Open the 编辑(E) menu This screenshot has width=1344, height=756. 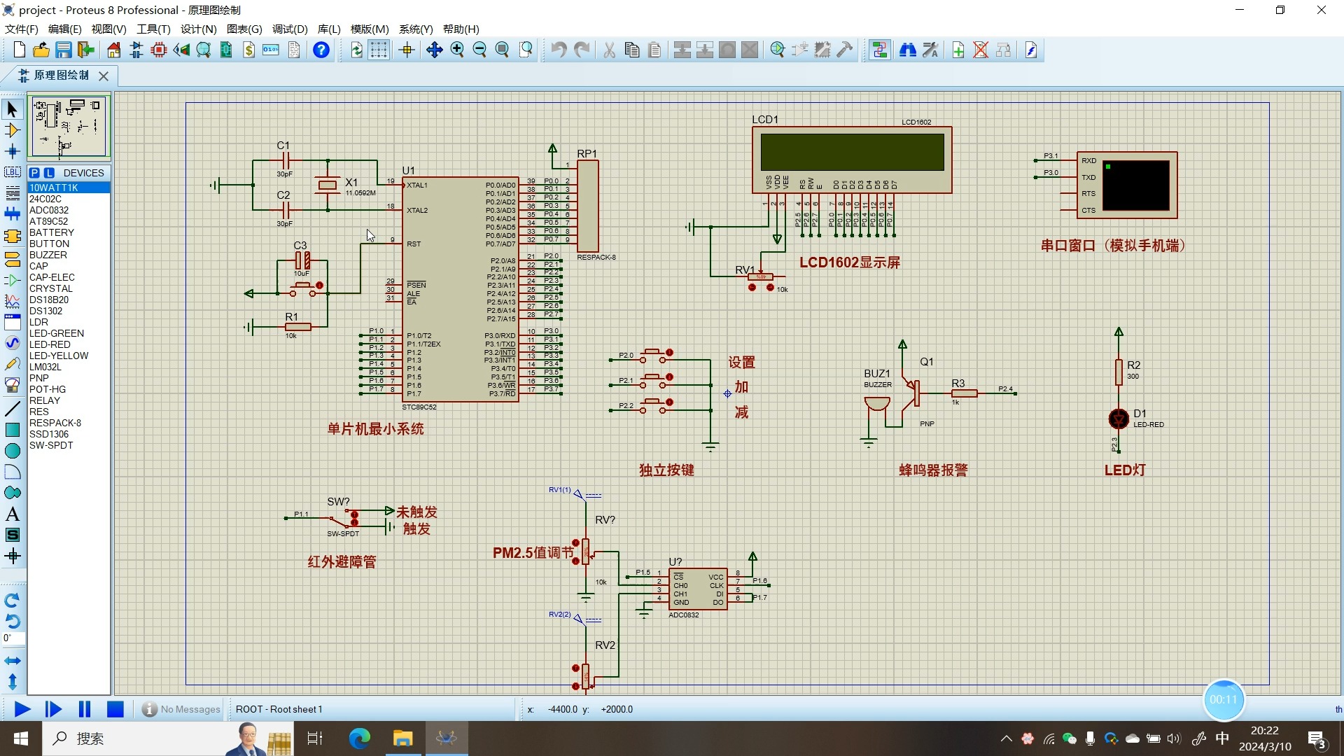(64, 29)
